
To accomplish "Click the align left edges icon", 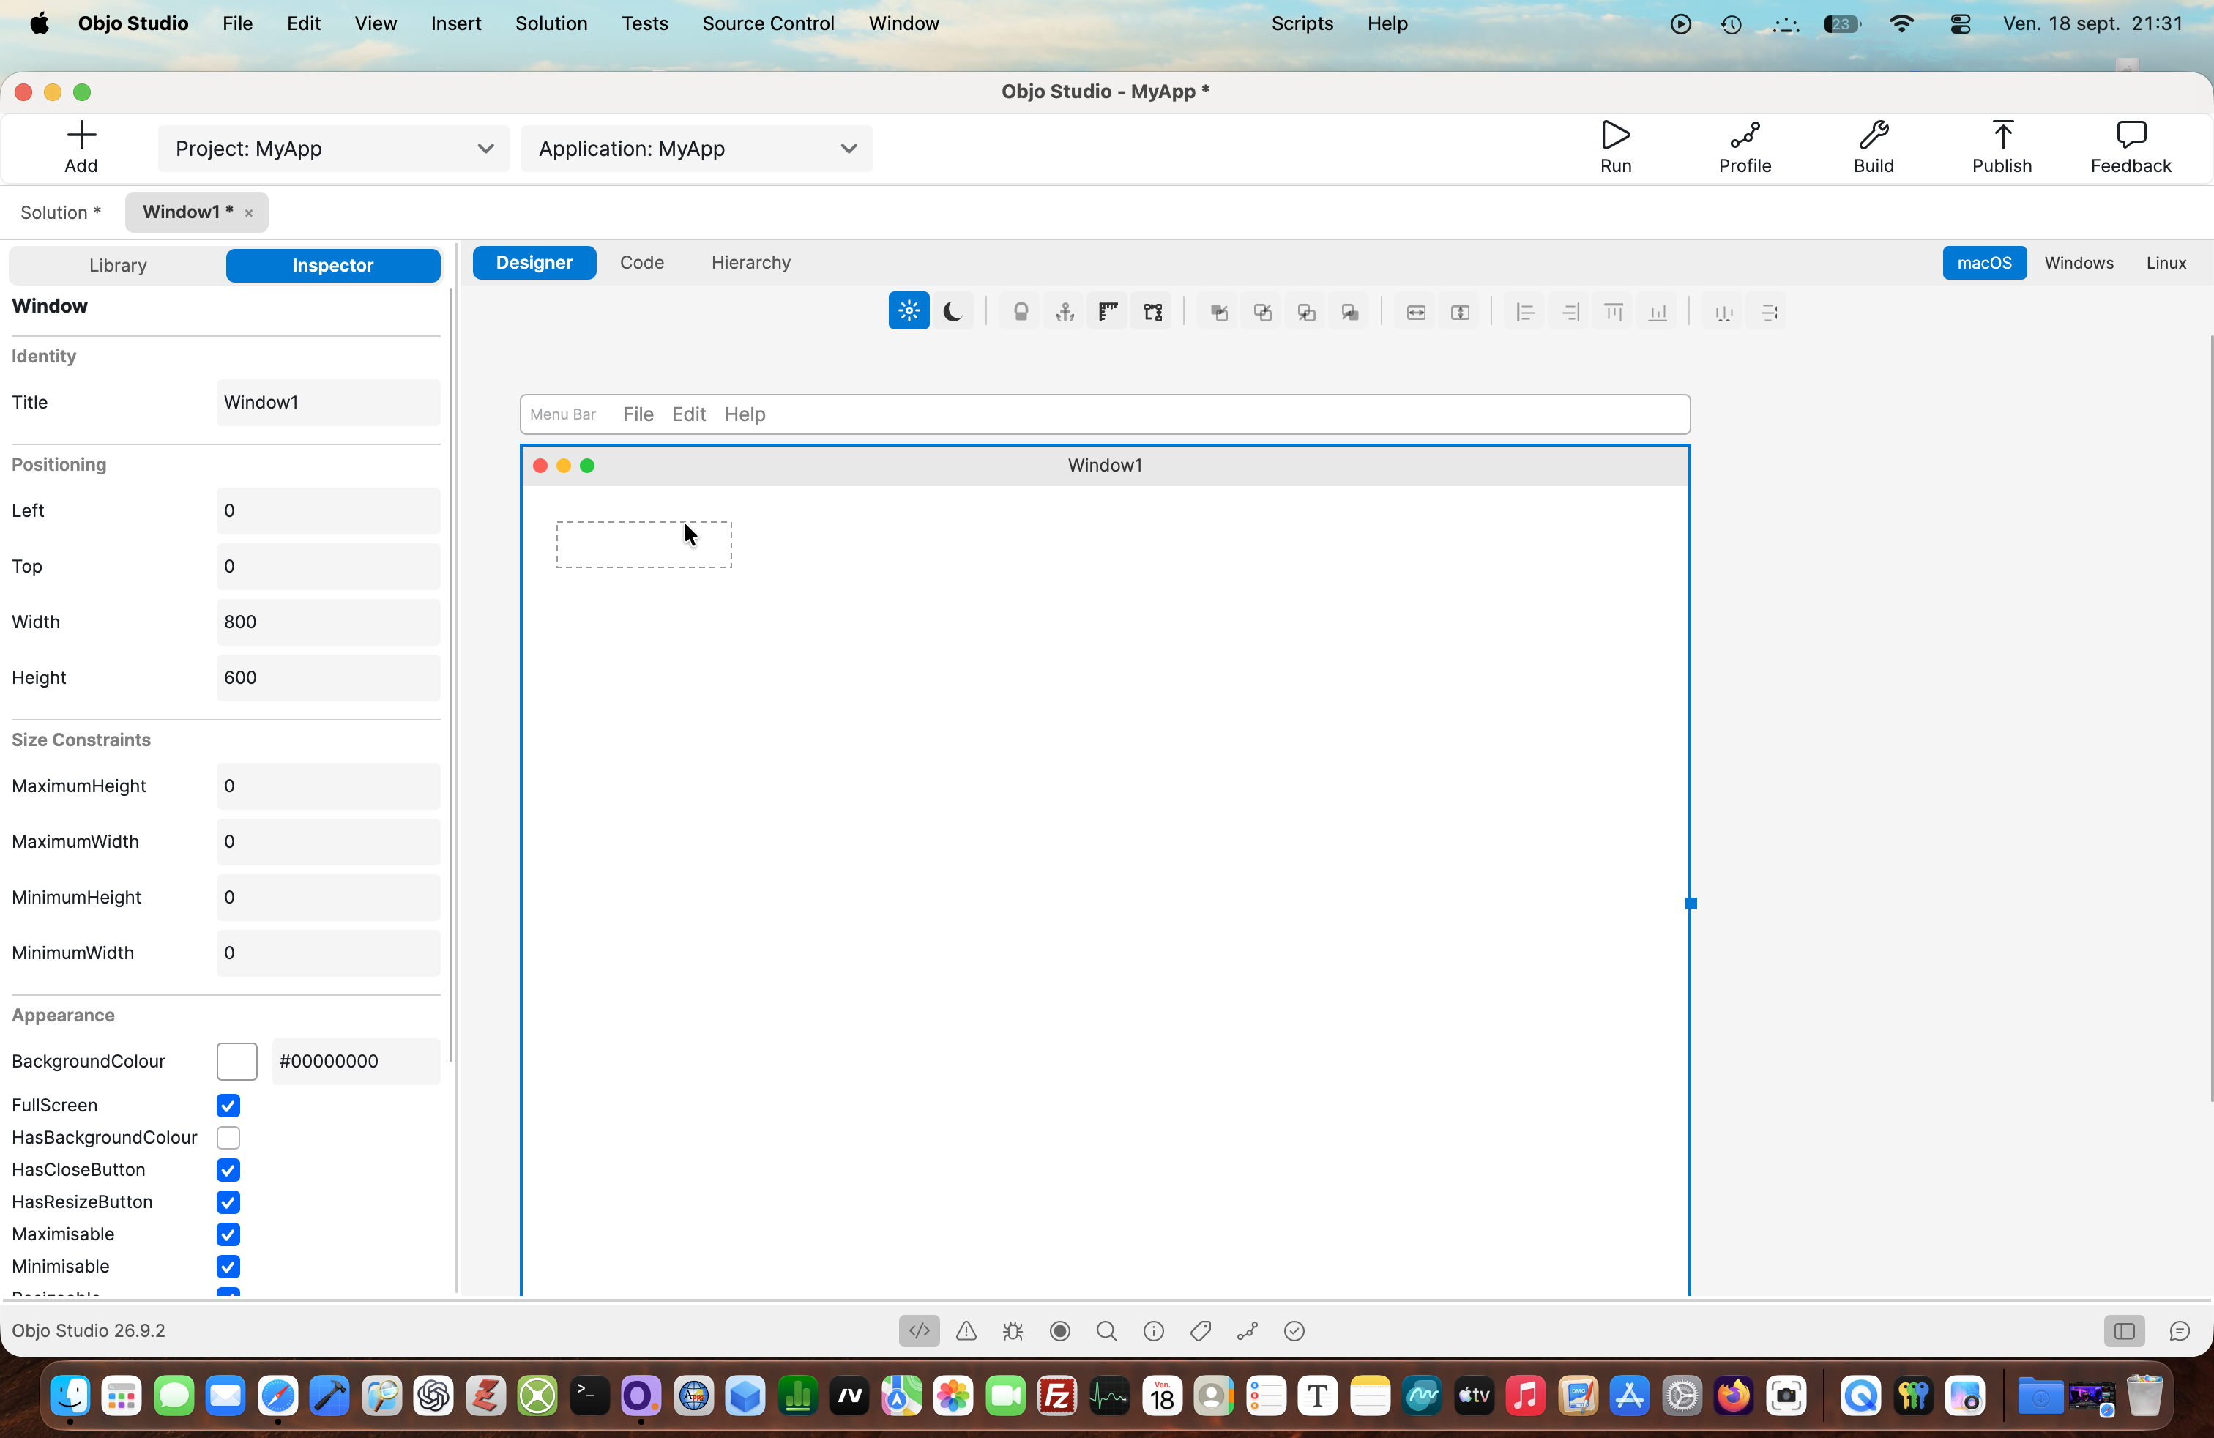I will [1526, 313].
